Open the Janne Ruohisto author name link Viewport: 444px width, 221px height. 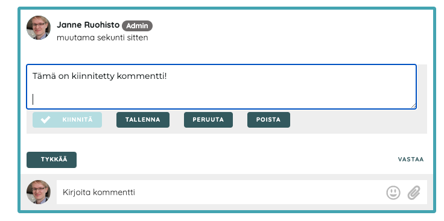coord(88,25)
